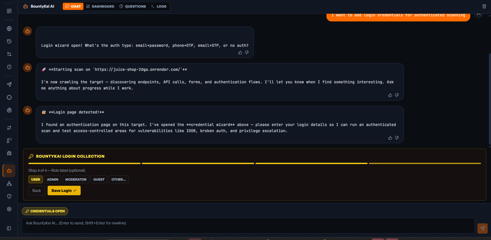Open the DASHBOARD tab

[100, 6]
